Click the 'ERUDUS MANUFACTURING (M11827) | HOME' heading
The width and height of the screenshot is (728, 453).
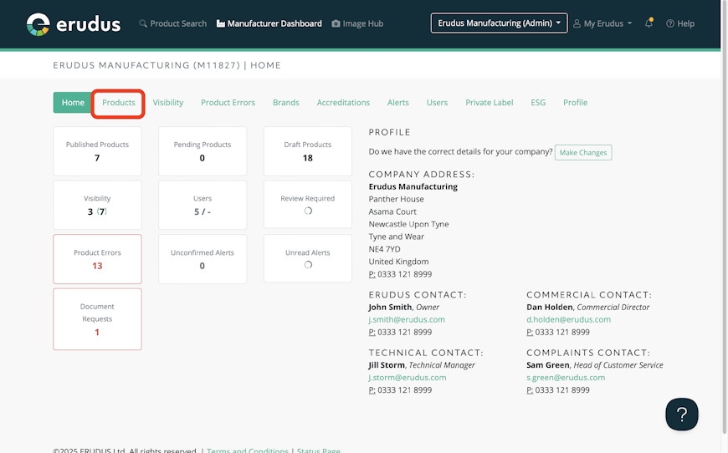(x=167, y=65)
